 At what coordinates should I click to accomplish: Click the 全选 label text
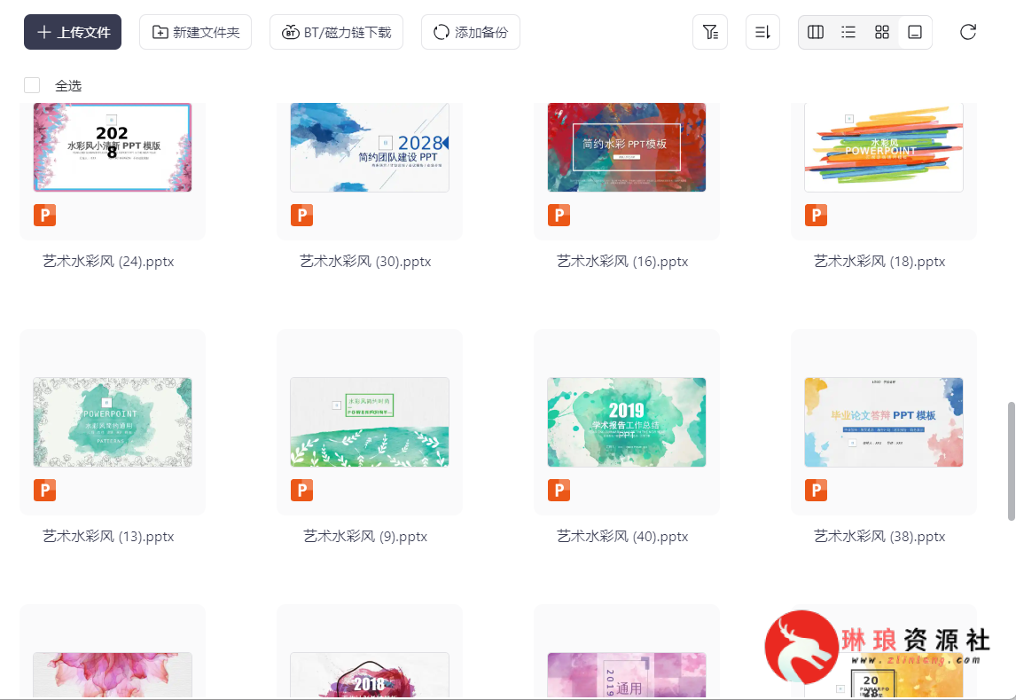[68, 85]
